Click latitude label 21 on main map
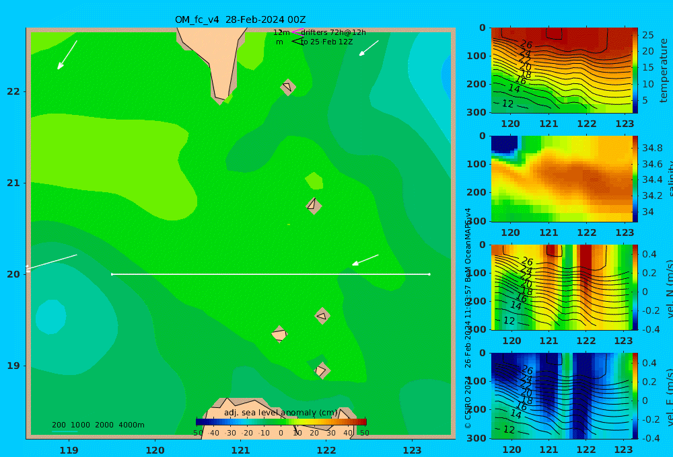673x457 pixels. 13,183
